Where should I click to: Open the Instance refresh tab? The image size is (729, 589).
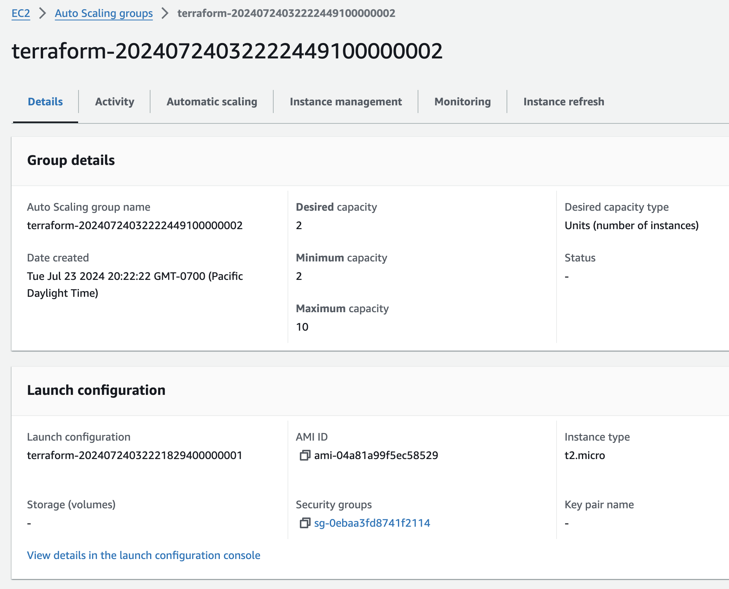(563, 102)
